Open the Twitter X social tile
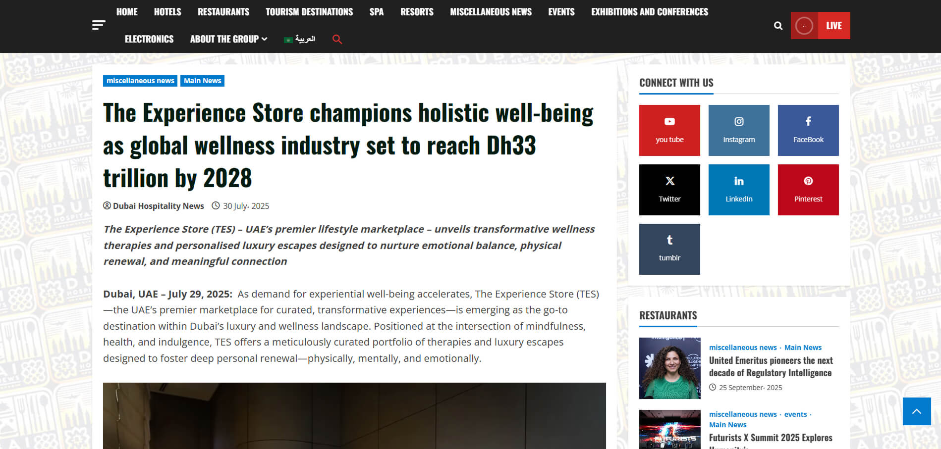Screen dimensions: 941x449 pos(669,190)
